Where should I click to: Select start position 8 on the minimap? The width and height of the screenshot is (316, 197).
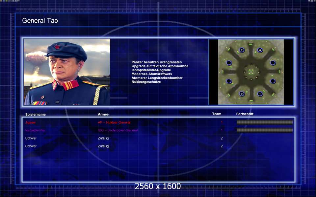[x=260, y=50]
